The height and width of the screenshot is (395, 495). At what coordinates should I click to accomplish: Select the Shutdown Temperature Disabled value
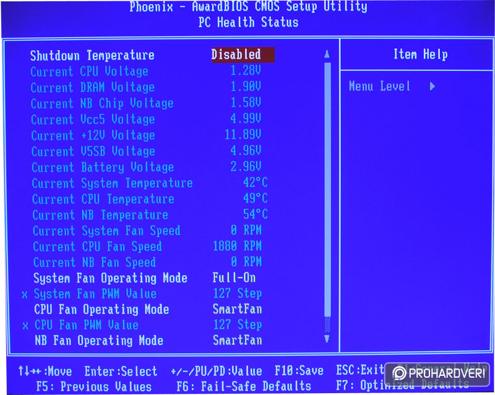click(243, 54)
